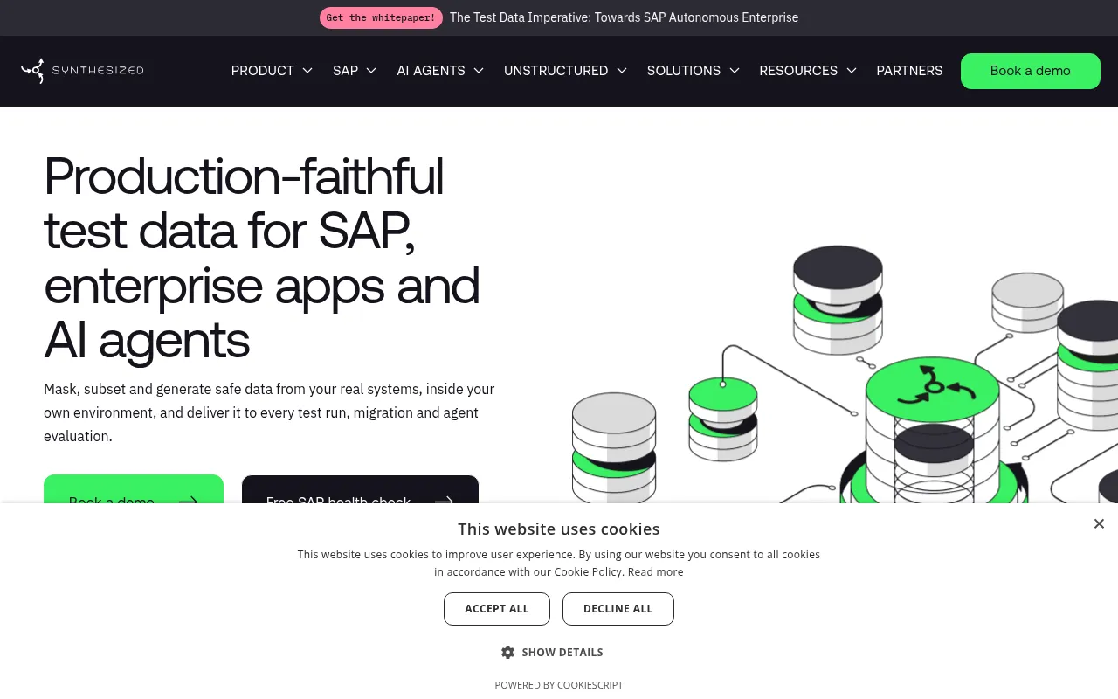Open the AI AGENTS dropdown chevron

click(479, 71)
